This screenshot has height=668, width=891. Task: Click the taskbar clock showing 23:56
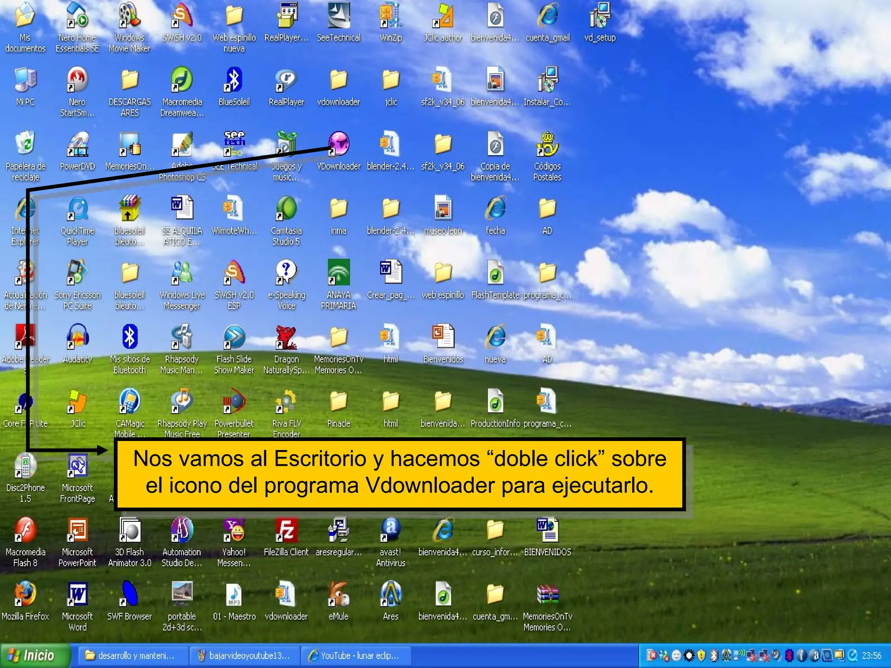[x=871, y=655]
